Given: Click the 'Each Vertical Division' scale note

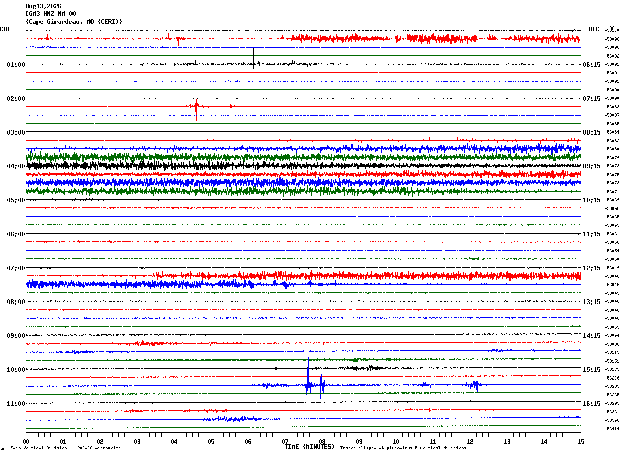Looking at the screenshot, I should coord(66,448).
